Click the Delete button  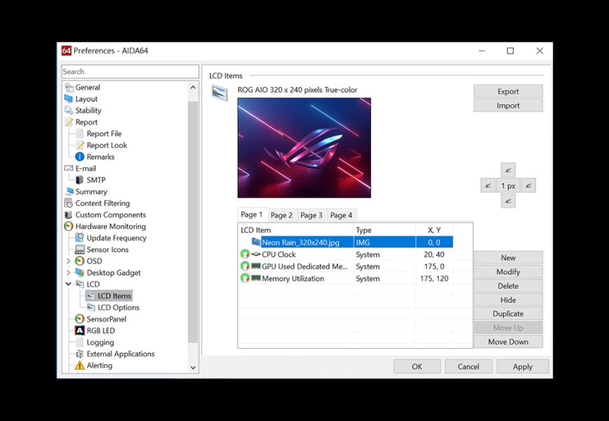(508, 286)
